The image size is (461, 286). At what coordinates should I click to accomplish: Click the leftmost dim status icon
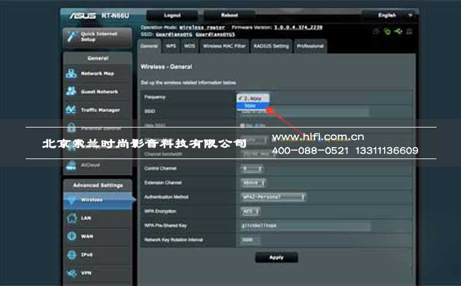click(x=376, y=31)
